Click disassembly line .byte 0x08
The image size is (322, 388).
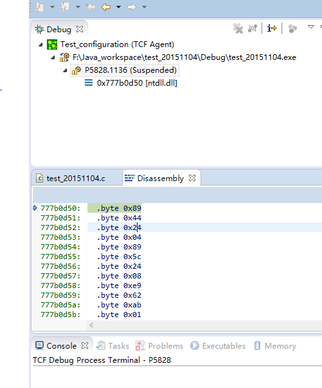tap(119, 276)
